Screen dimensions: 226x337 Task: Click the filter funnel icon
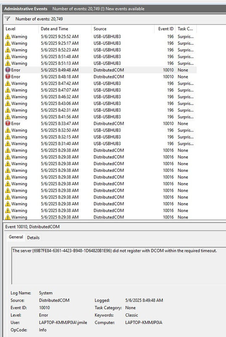click(x=8, y=19)
